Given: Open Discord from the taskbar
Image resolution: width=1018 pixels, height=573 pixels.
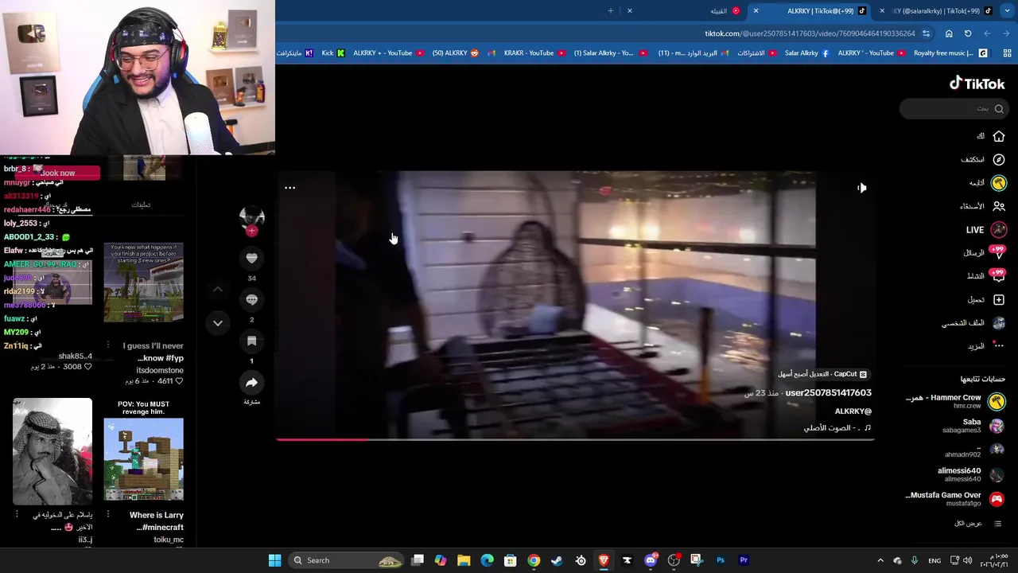Looking at the screenshot, I should click(x=651, y=560).
